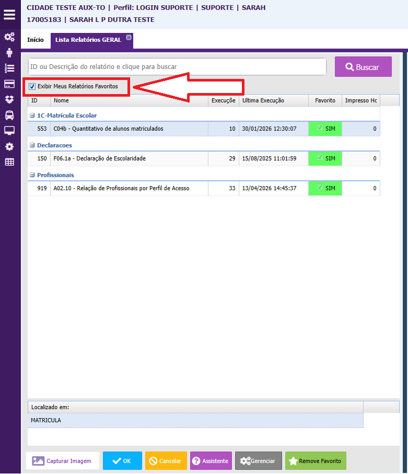The height and width of the screenshot is (474, 408).
Task: Collapse the 1C-Matrícula Escolar group
Action: (32, 115)
